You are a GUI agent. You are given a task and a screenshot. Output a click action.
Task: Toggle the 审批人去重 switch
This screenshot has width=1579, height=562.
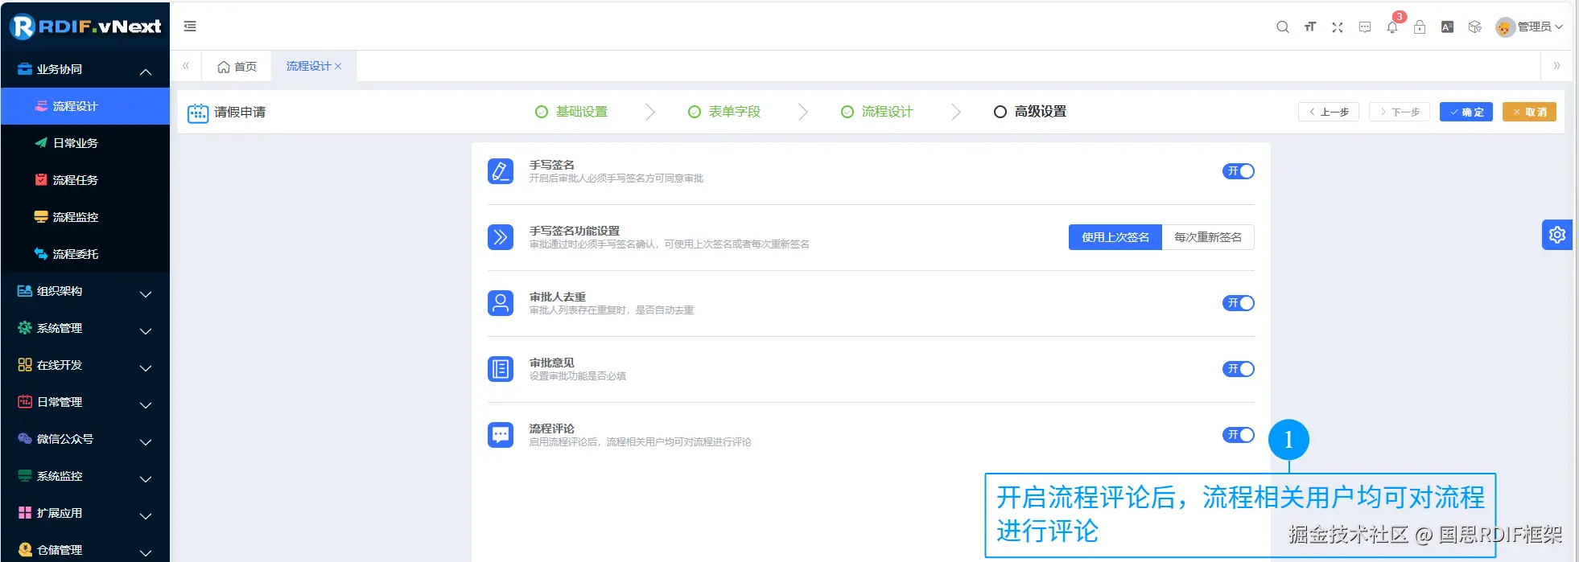[x=1238, y=303]
